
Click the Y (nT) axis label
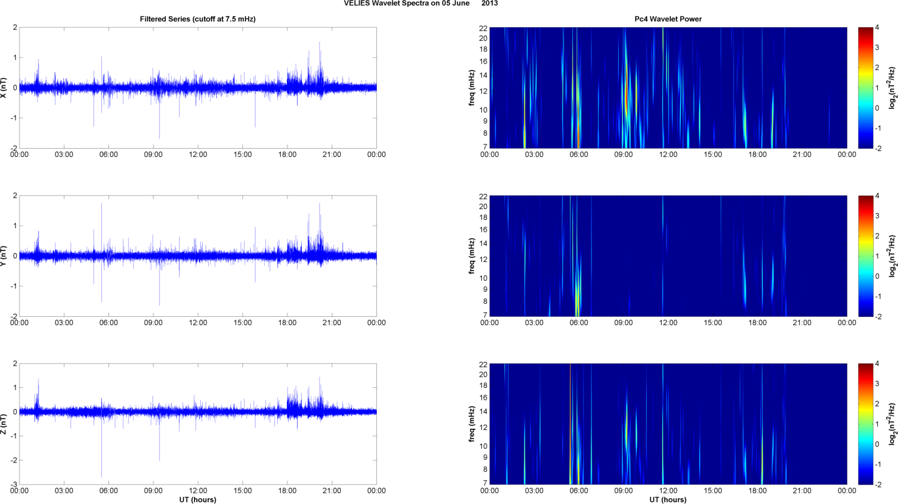click(4, 256)
